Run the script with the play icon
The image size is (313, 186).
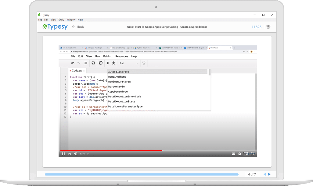(x=108, y=63)
